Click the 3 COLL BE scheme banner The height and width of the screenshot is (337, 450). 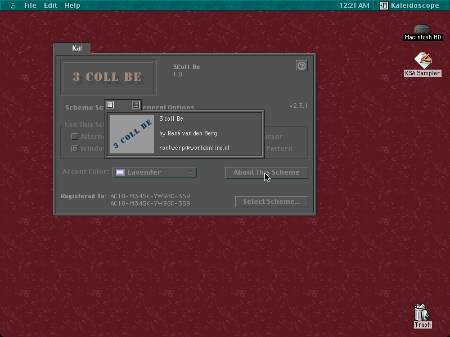pos(109,78)
